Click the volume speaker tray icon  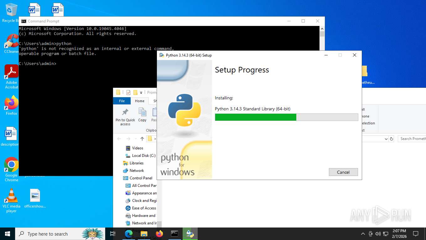[x=378, y=234]
